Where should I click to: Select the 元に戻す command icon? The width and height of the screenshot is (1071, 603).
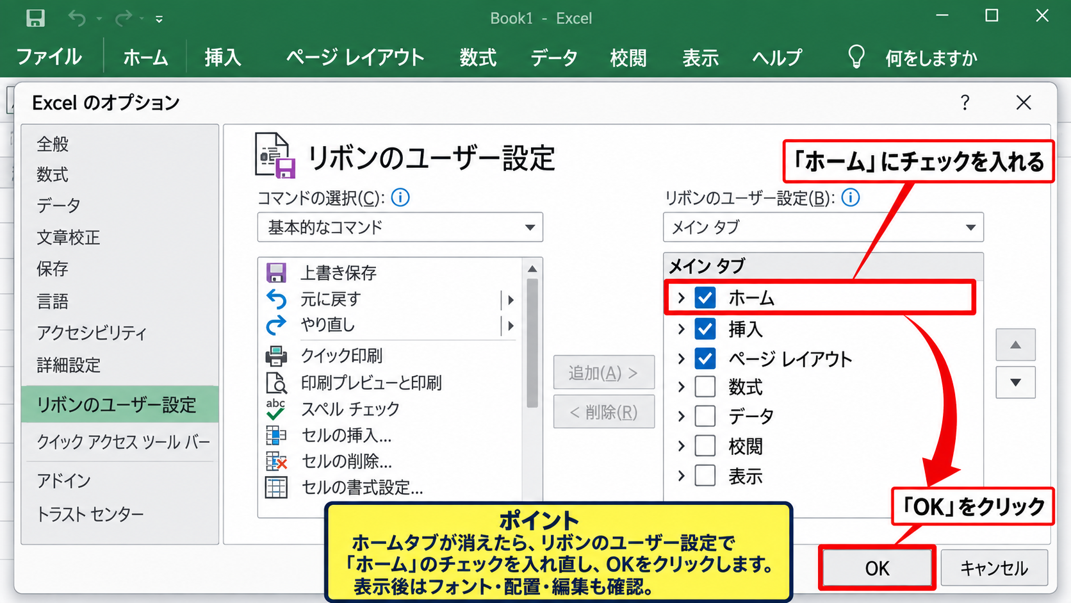(x=276, y=299)
